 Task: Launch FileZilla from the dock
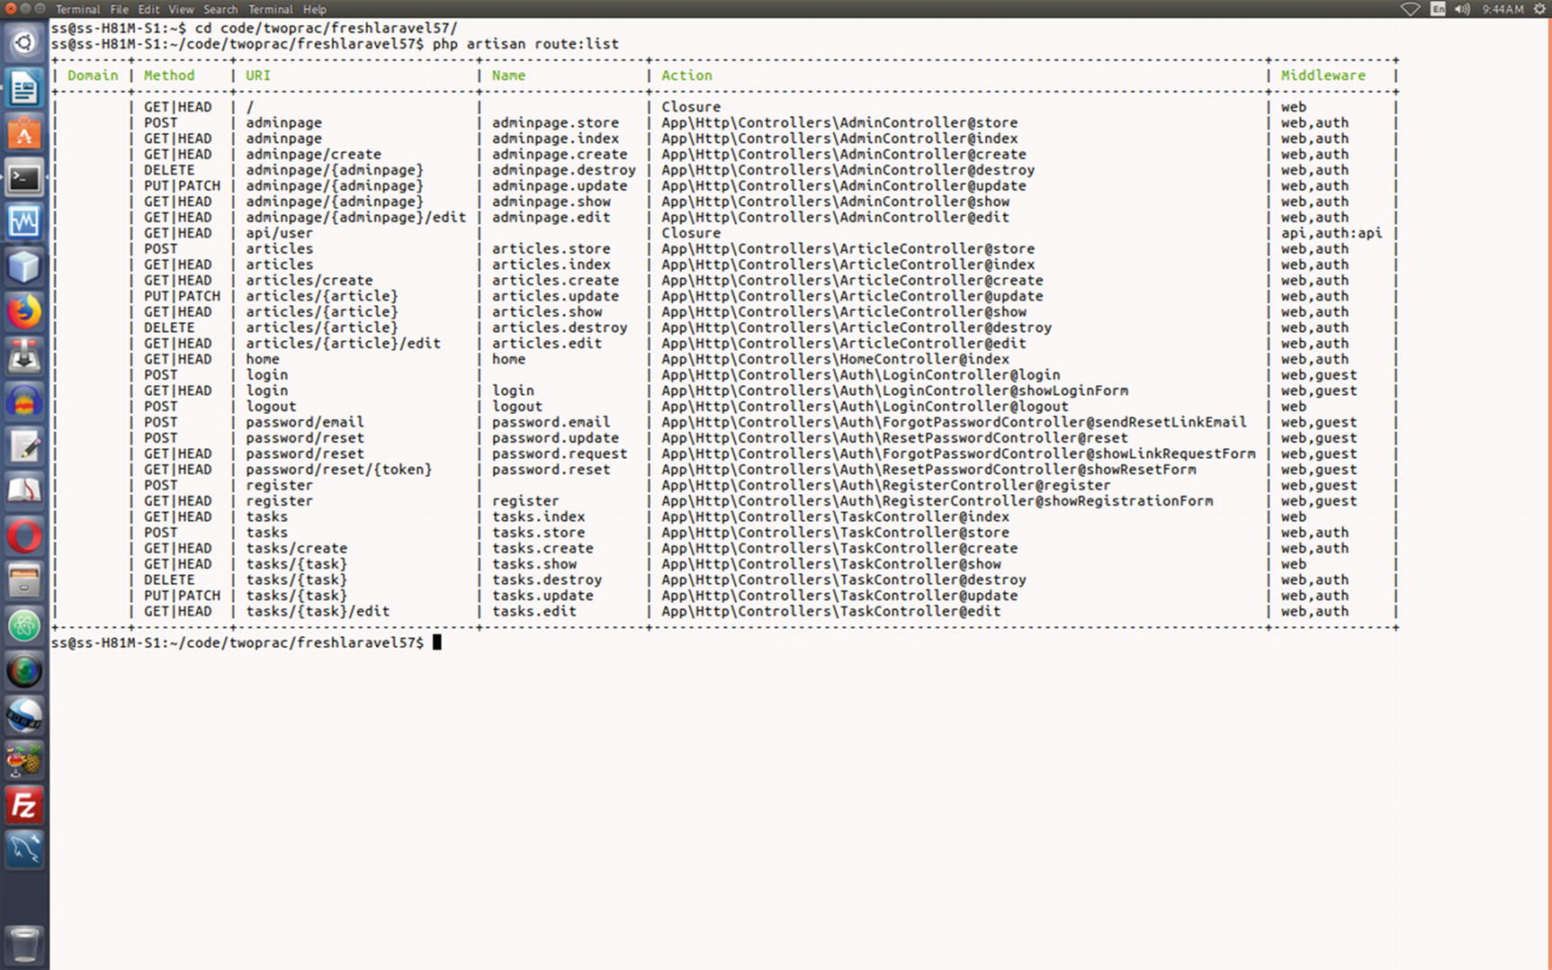click(x=24, y=805)
